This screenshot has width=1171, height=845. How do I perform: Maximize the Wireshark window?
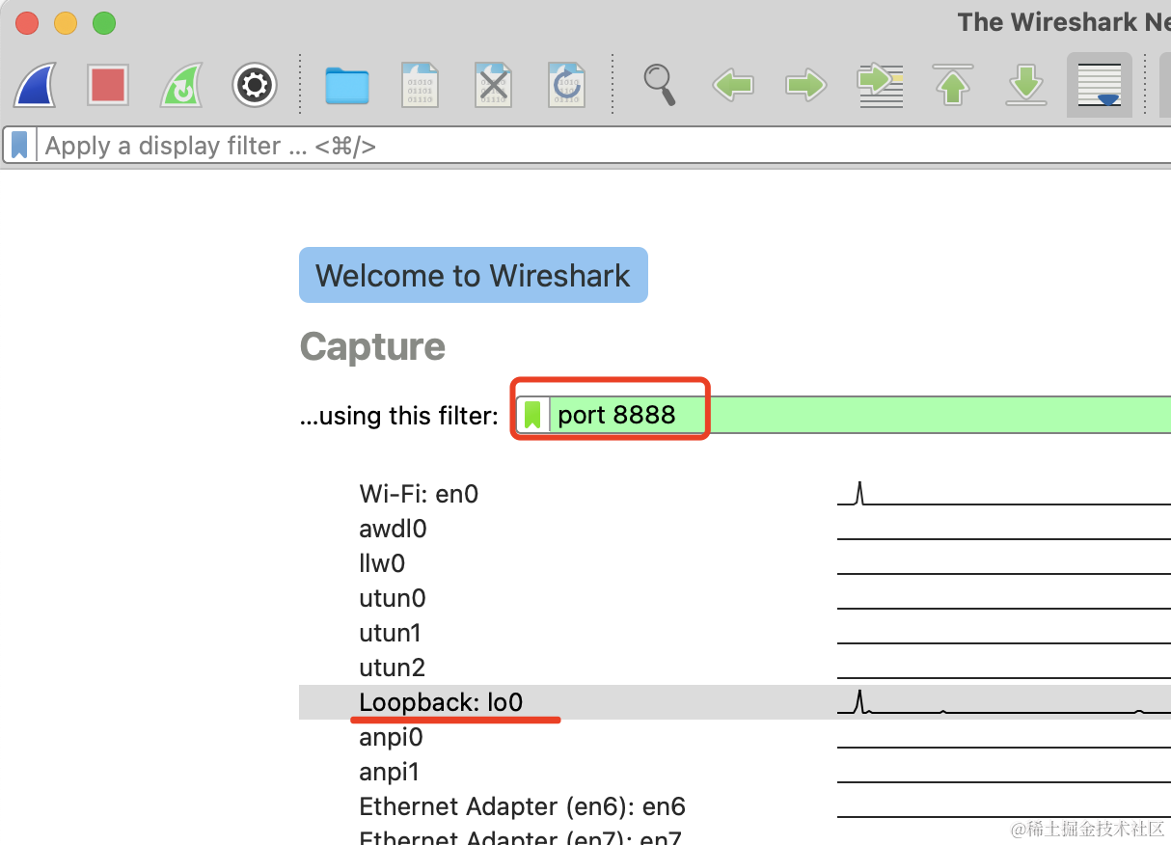pyautogui.click(x=103, y=23)
